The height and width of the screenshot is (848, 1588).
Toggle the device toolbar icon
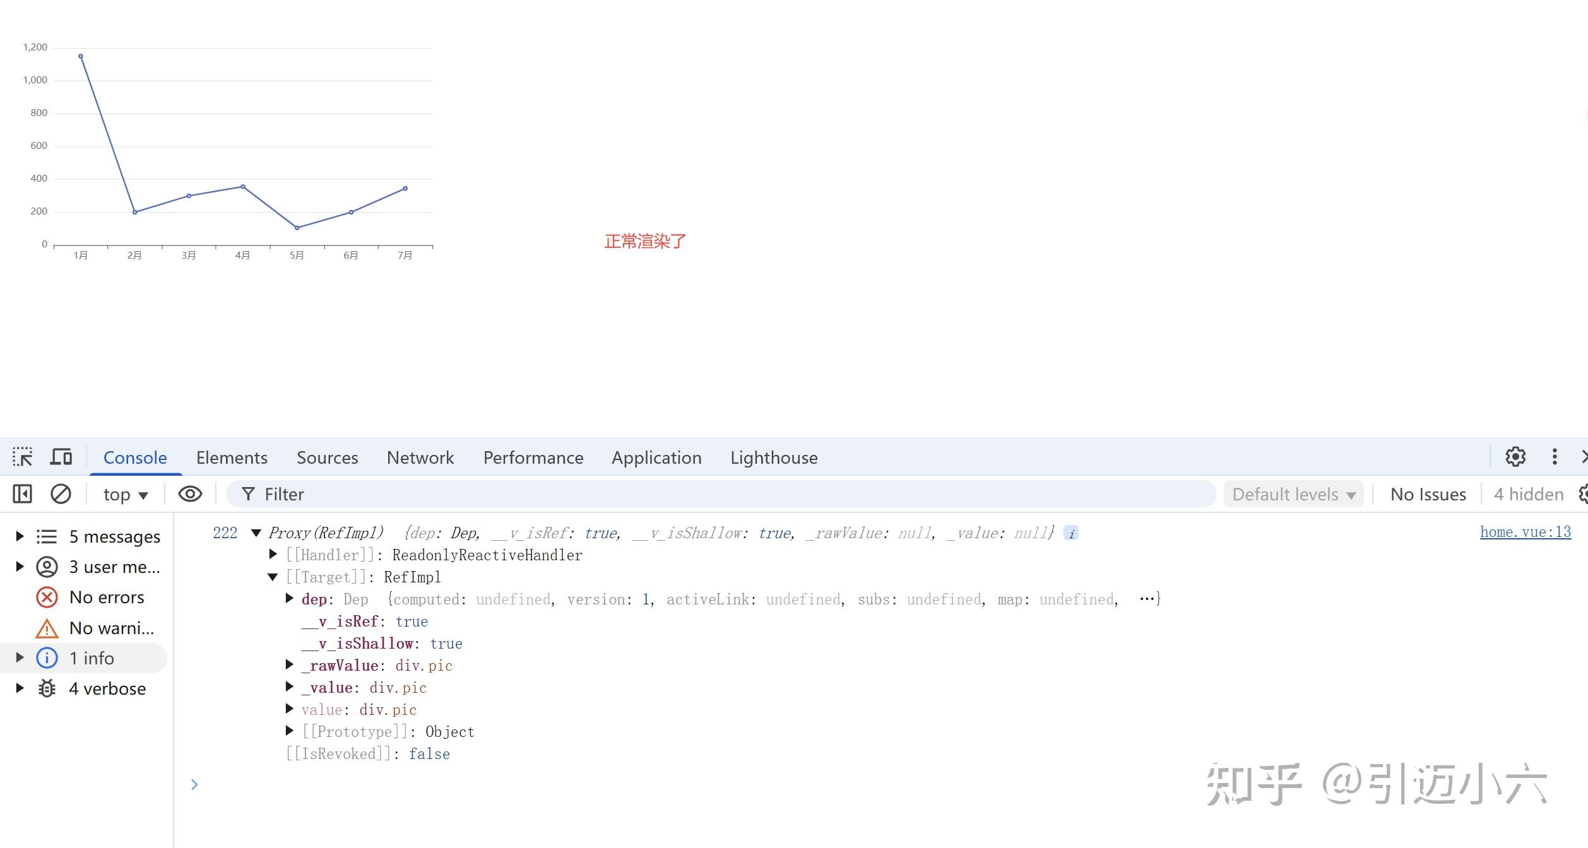click(x=61, y=457)
